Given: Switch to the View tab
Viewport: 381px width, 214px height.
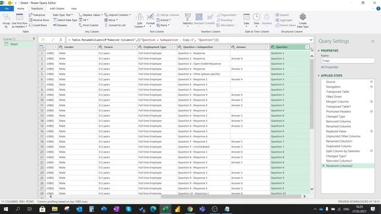Looking at the screenshot, I should [74, 8].
